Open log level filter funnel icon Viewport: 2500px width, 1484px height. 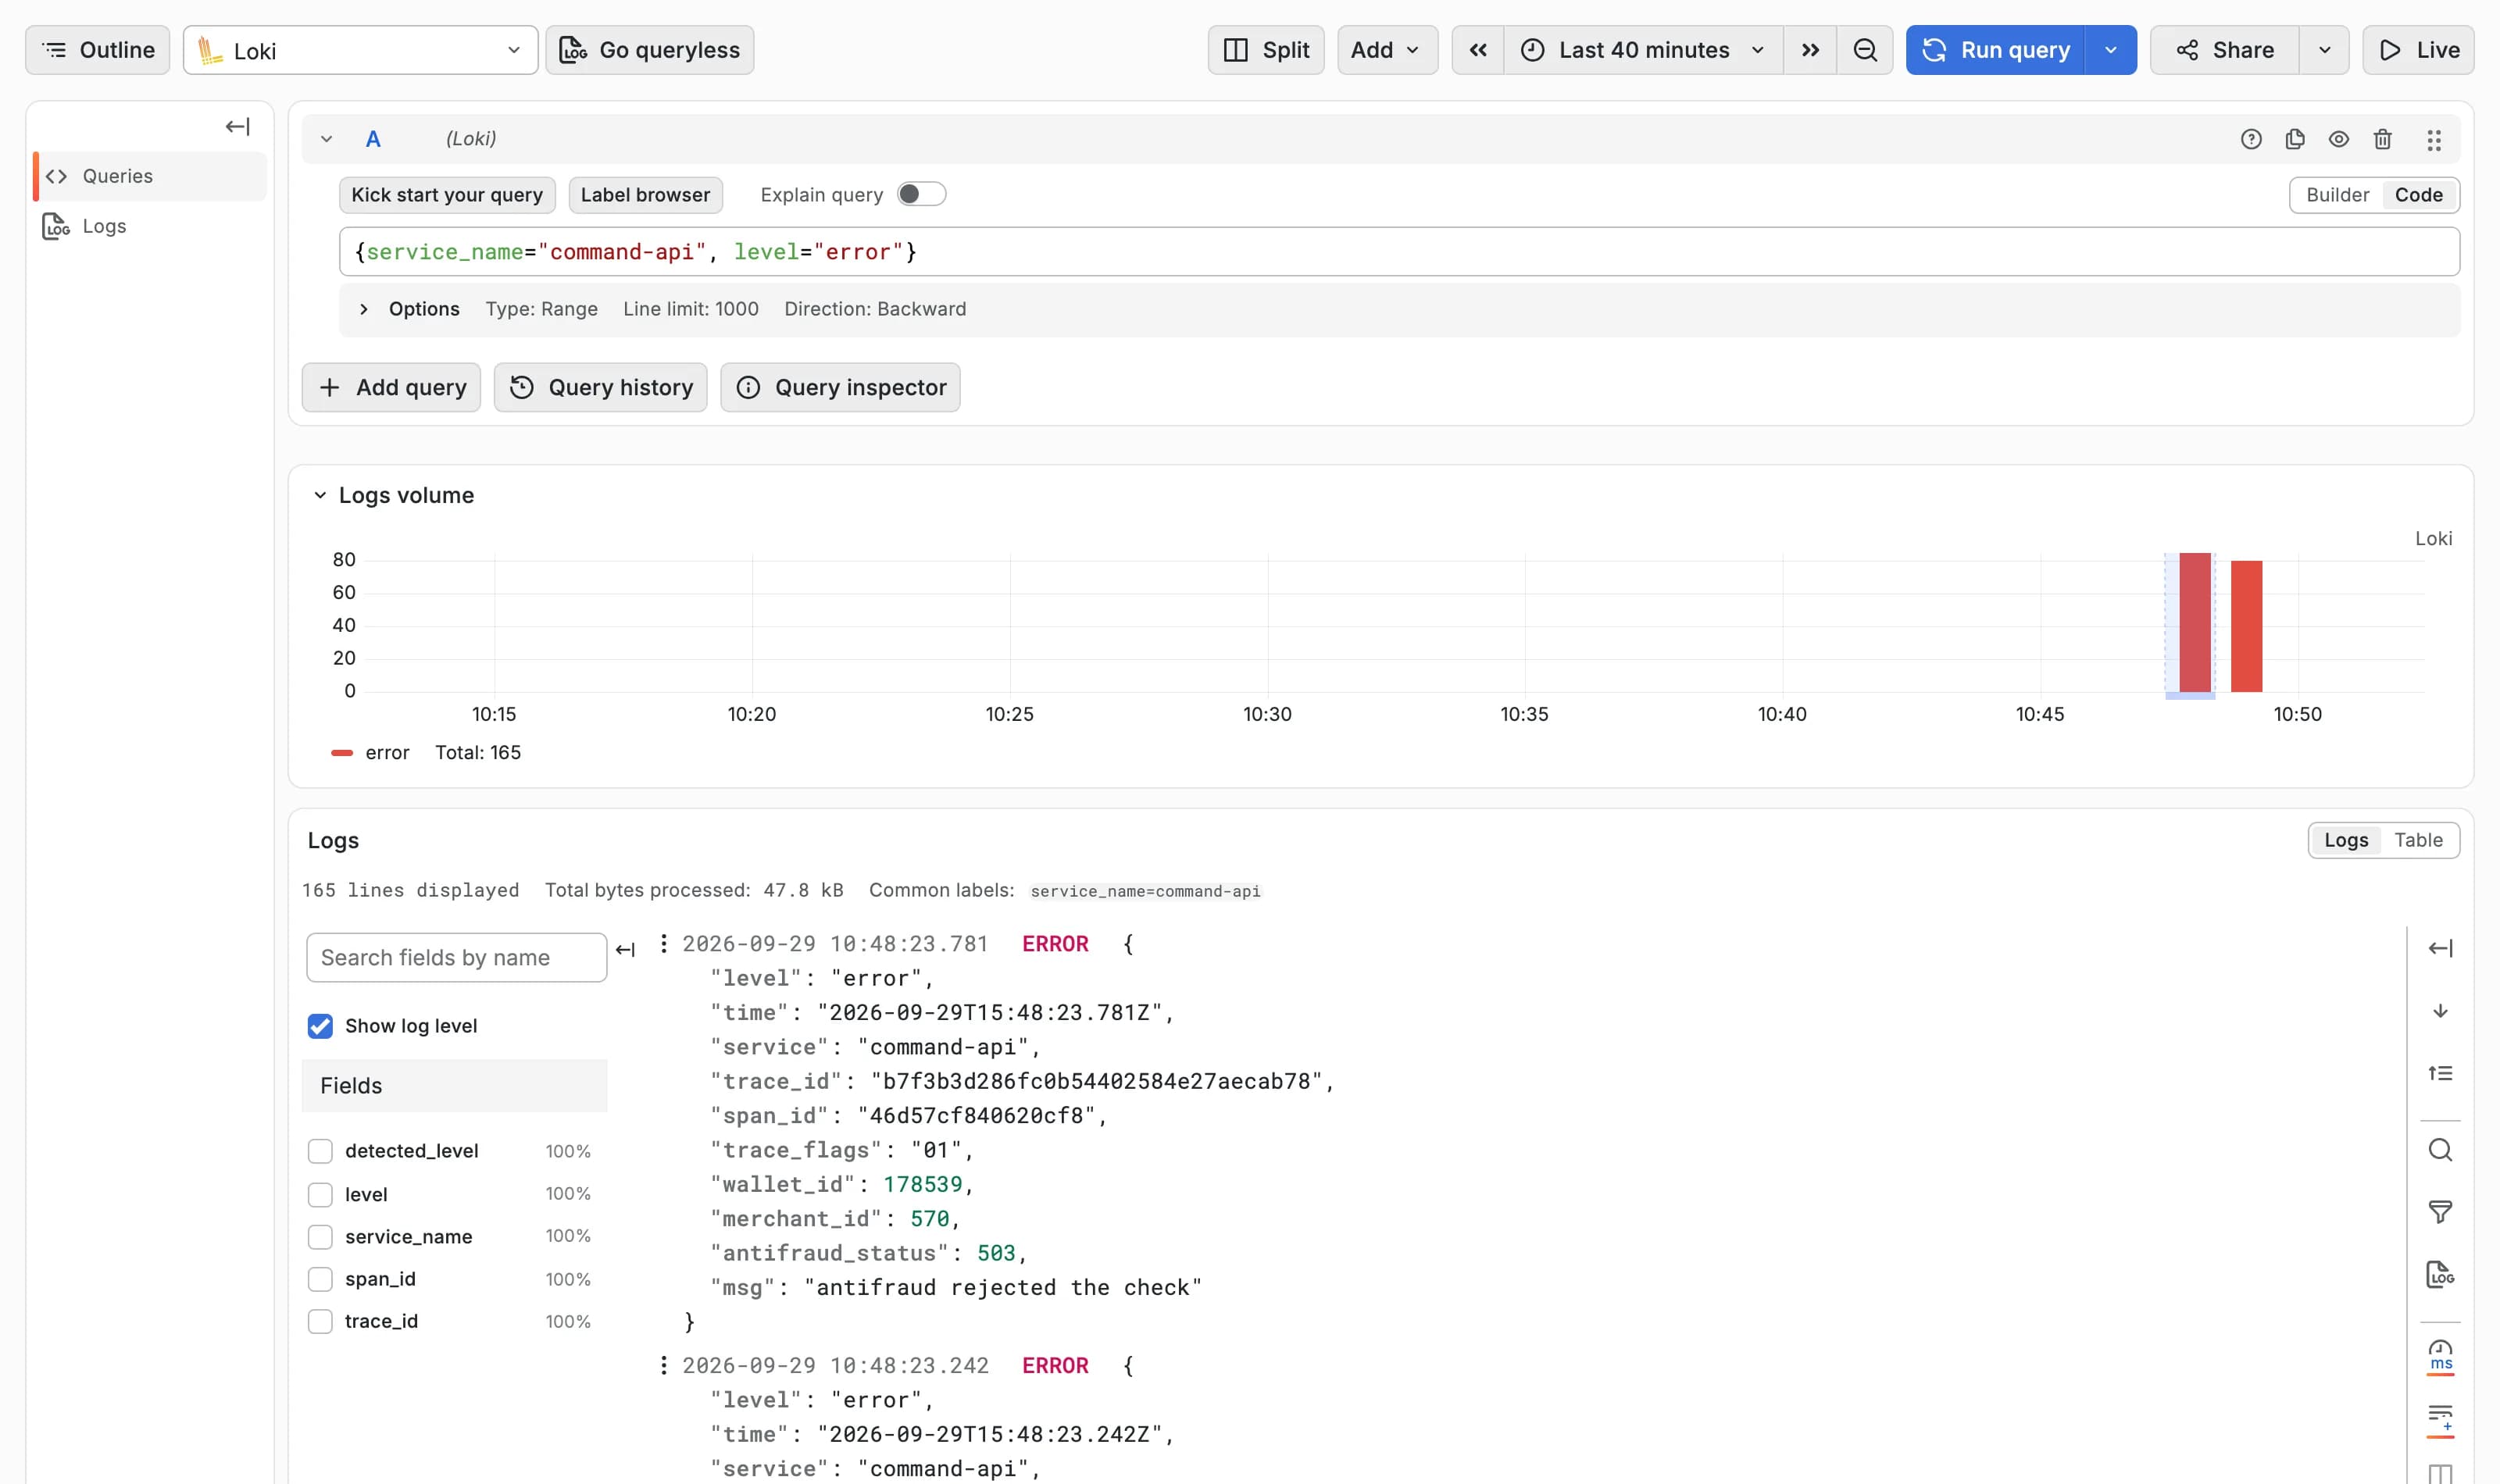(2440, 1213)
